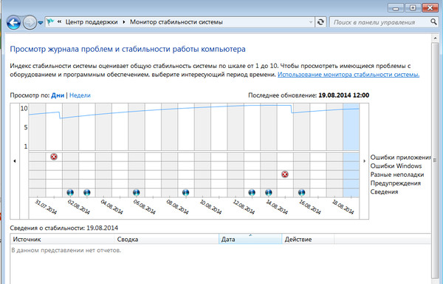Screen dimensions: 443x284
Task: Open Центр поддержки in the breadcrumb
Action: tap(92, 22)
